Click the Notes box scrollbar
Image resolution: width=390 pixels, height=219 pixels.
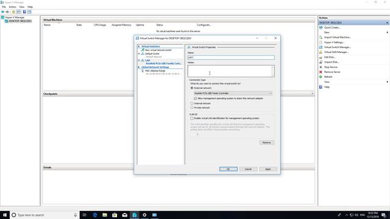[x=272, y=71]
